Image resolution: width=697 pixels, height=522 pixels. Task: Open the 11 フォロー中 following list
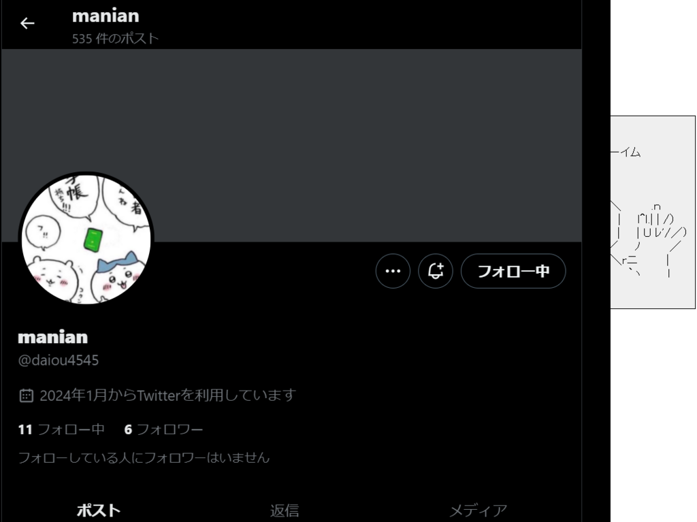61,429
